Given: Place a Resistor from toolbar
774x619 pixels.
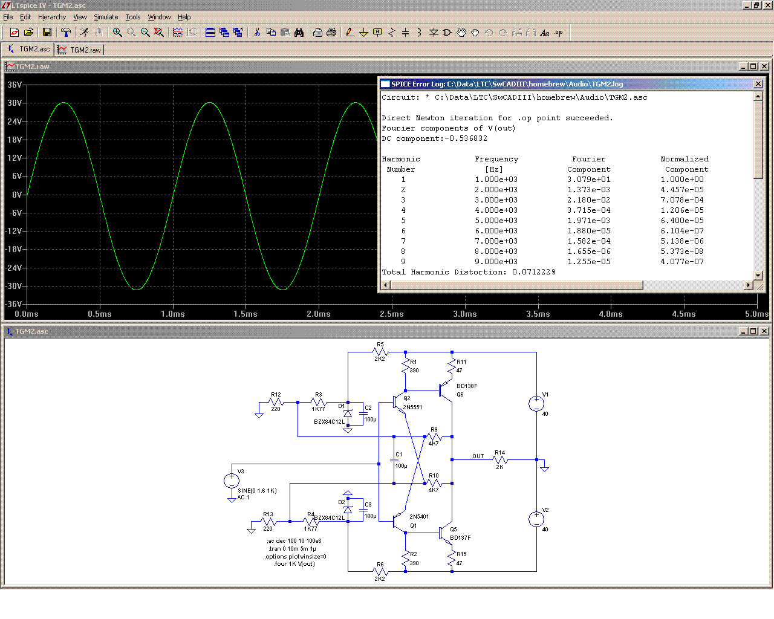Looking at the screenshot, I should coord(391,33).
